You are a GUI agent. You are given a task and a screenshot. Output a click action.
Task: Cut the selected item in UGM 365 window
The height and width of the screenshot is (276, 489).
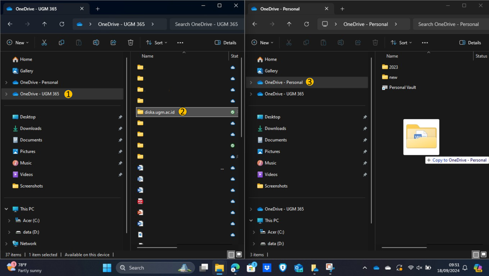[44, 42]
